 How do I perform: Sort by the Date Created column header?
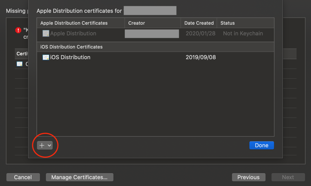click(x=199, y=23)
